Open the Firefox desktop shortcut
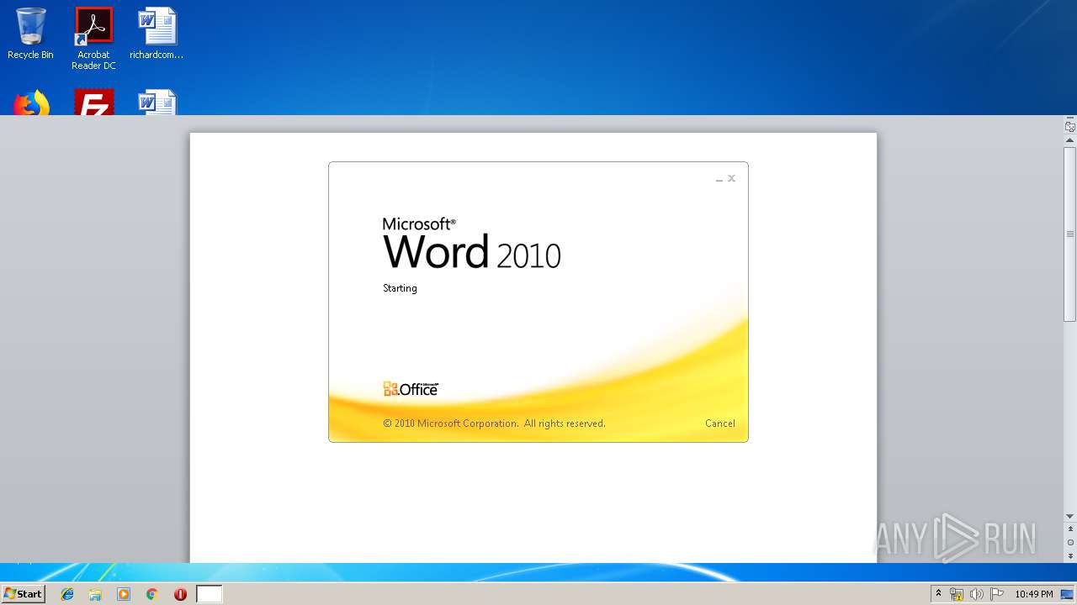1077x605 pixels. coord(31,103)
